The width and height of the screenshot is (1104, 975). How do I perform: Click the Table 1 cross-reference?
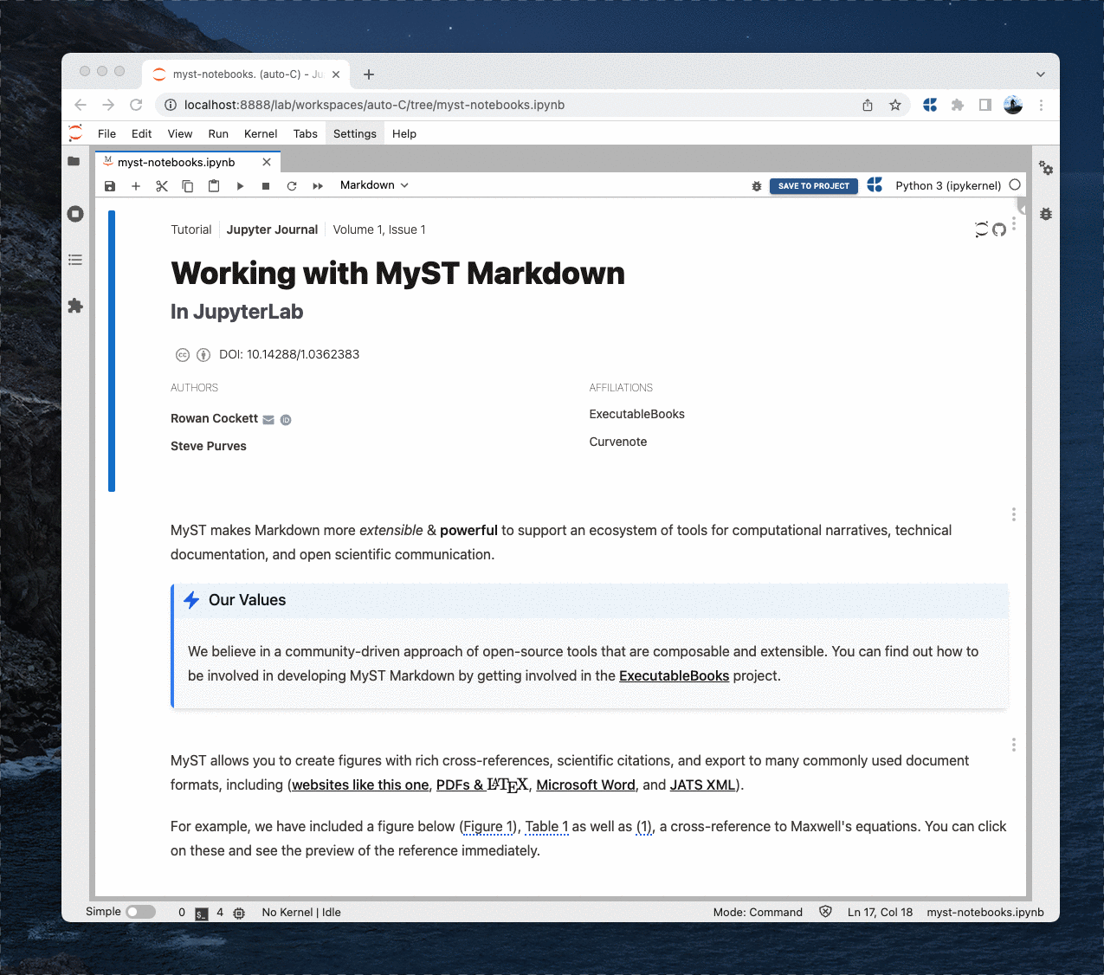546,826
